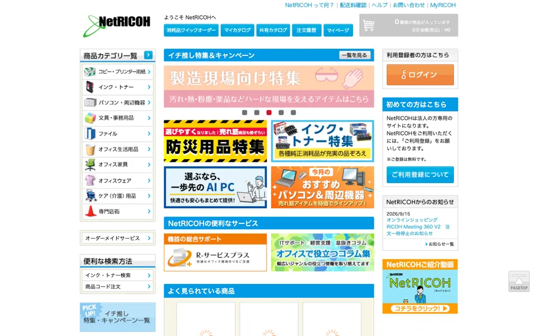This screenshot has width=538, height=336.
Task: Open お問い合わせ link
Action: pos(409,5)
